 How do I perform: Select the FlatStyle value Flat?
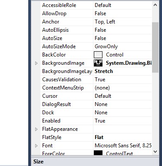[x=99, y=137]
